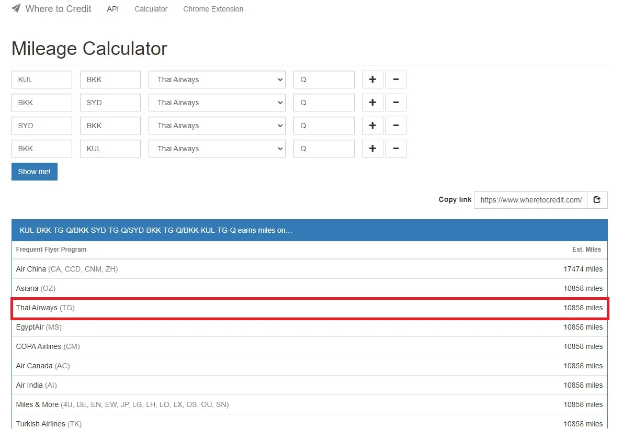Screen dimensions: 623x429
Task: Click the Frequent Flyer Program column header
Action: tap(51, 250)
